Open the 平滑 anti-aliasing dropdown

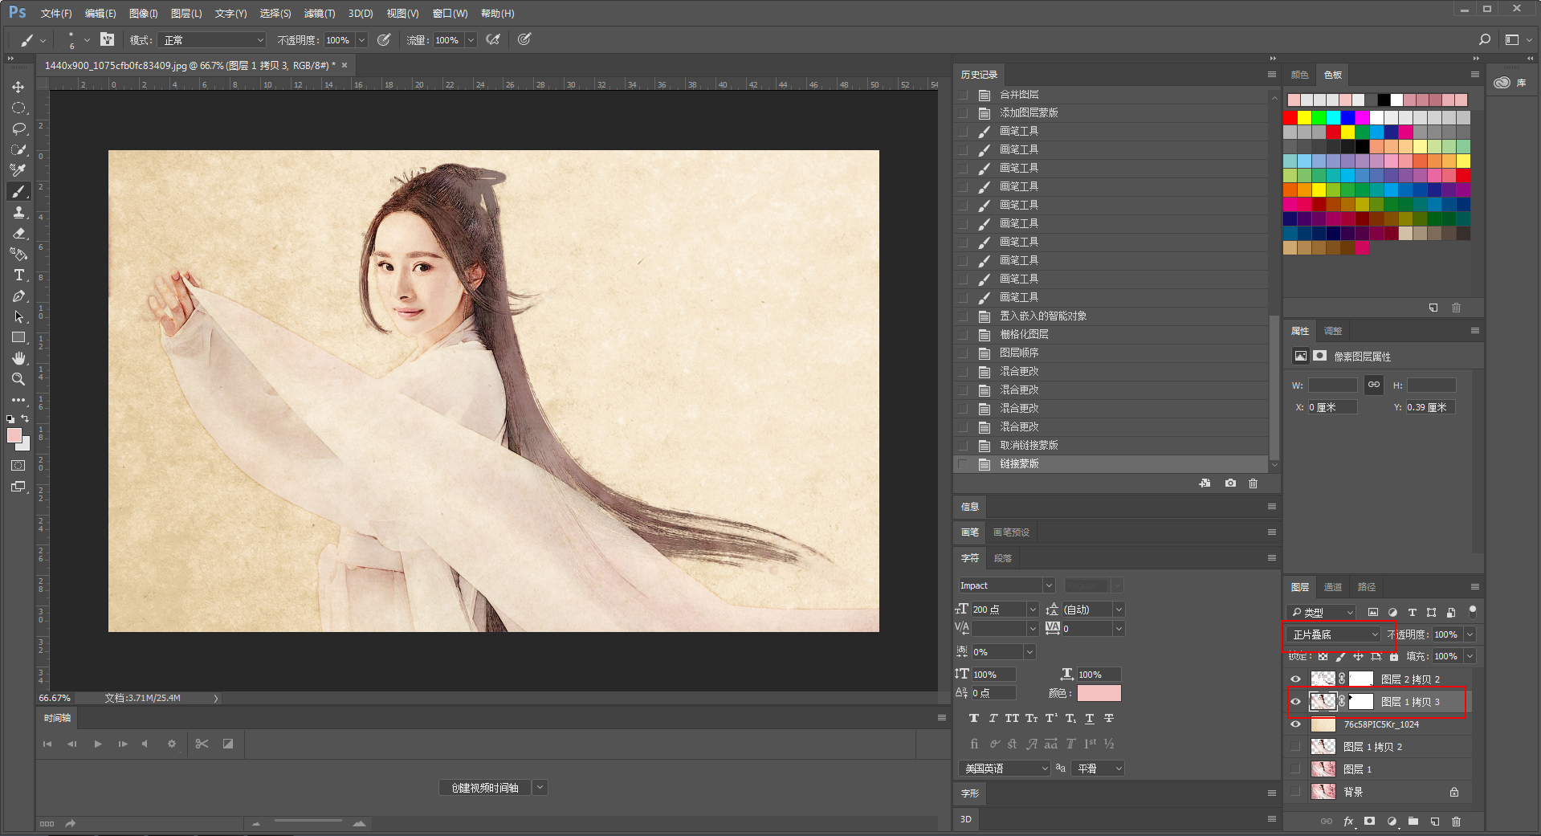(1099, 769)
